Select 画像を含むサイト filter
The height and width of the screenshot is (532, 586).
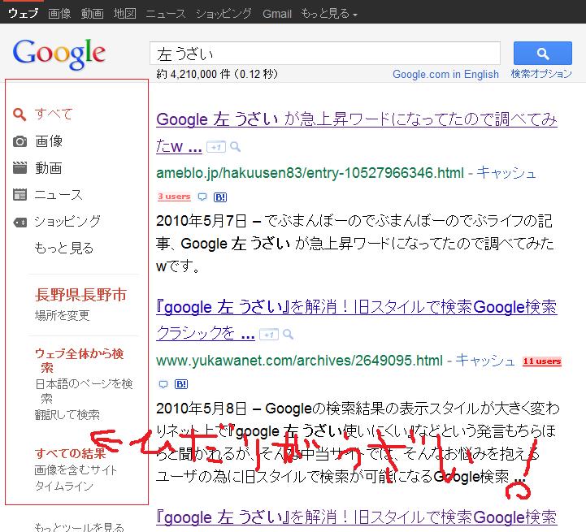pyautogui.click(x=76, y=470)
